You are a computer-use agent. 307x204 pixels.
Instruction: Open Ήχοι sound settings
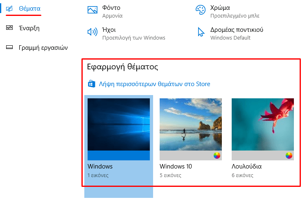click(x=126, y=33)
